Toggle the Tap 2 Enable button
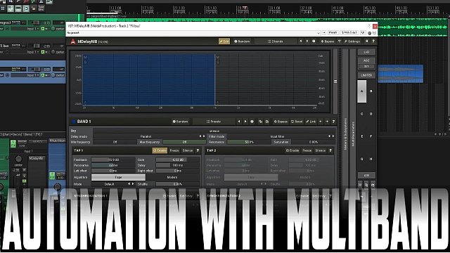 click(x=292, y=150)
